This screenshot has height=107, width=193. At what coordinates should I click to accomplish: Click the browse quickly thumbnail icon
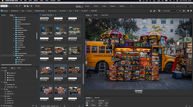pyautogui.click(x=151, y=11)
